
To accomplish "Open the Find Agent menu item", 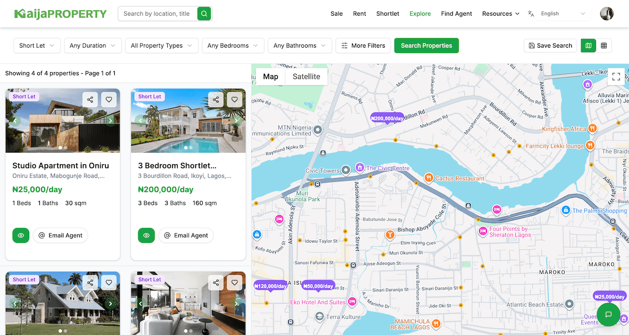I will click(x=456, y=14).
